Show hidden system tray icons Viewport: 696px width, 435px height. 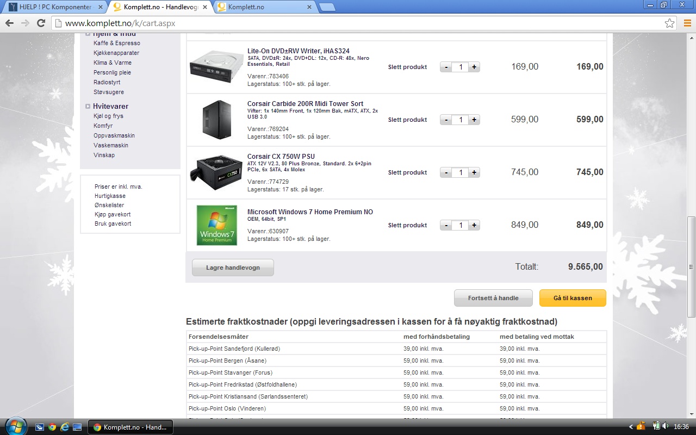coord(631,427)
